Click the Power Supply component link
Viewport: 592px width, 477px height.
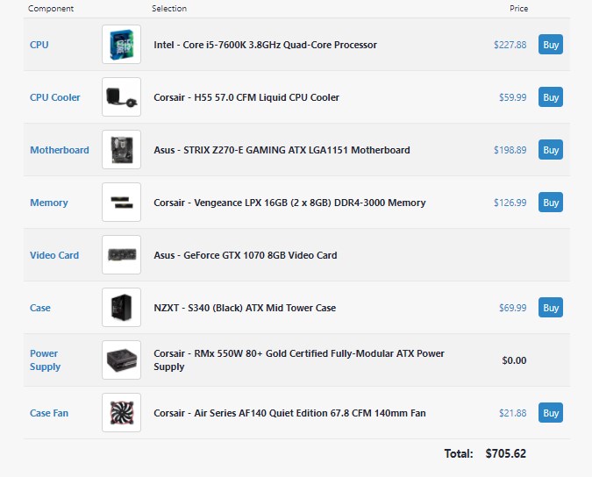pyautogui.click(x=45, y=360)
